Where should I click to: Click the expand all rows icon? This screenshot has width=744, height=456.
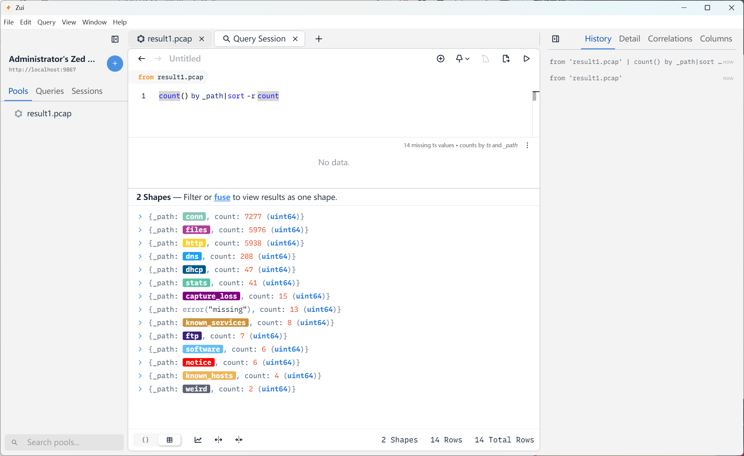[218, 440]
